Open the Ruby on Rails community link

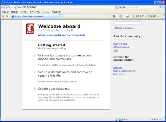point(120,44)
